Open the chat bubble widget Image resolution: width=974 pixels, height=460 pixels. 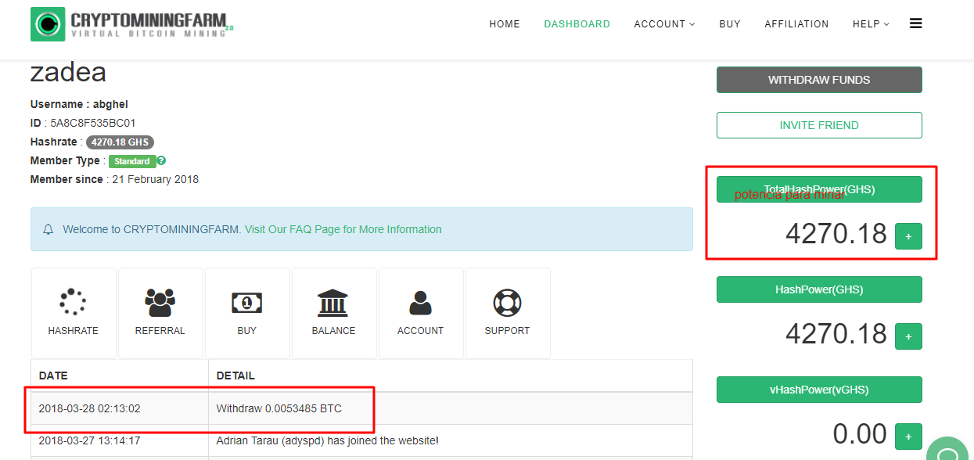coord(948,453)
